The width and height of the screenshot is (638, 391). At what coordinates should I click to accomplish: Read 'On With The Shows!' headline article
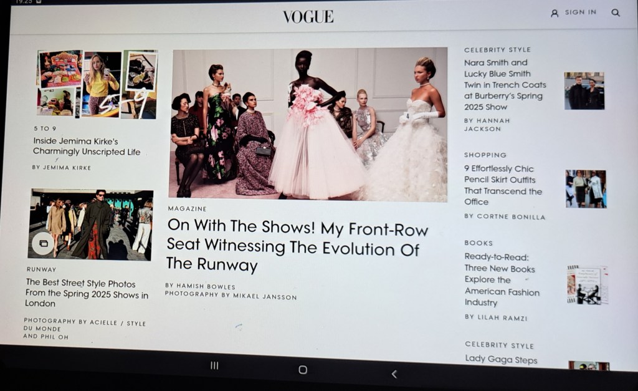tap(297, 247)
